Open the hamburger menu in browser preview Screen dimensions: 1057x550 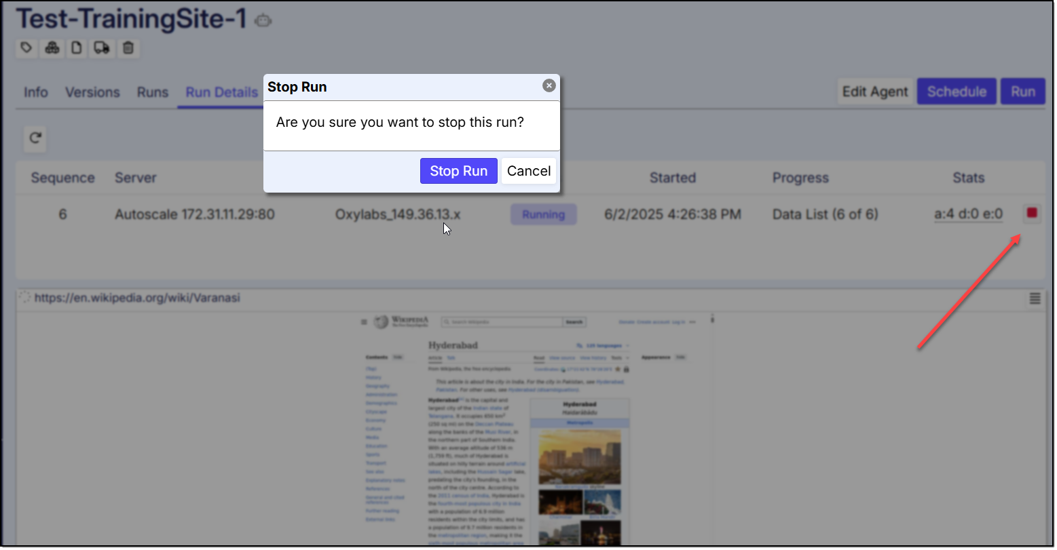pyautogui.click(x=1035, y=298)
